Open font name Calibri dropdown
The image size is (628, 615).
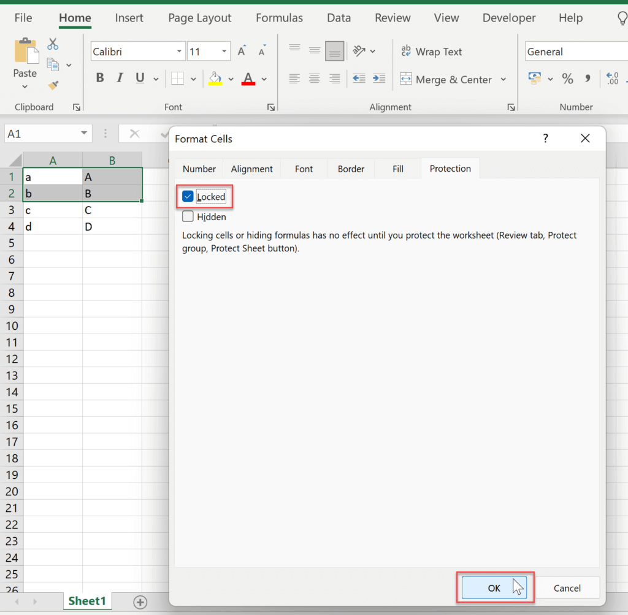click(179, 52)
